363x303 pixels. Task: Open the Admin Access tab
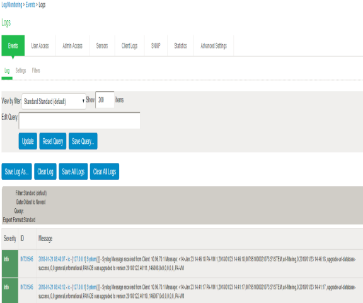(72, 45)
